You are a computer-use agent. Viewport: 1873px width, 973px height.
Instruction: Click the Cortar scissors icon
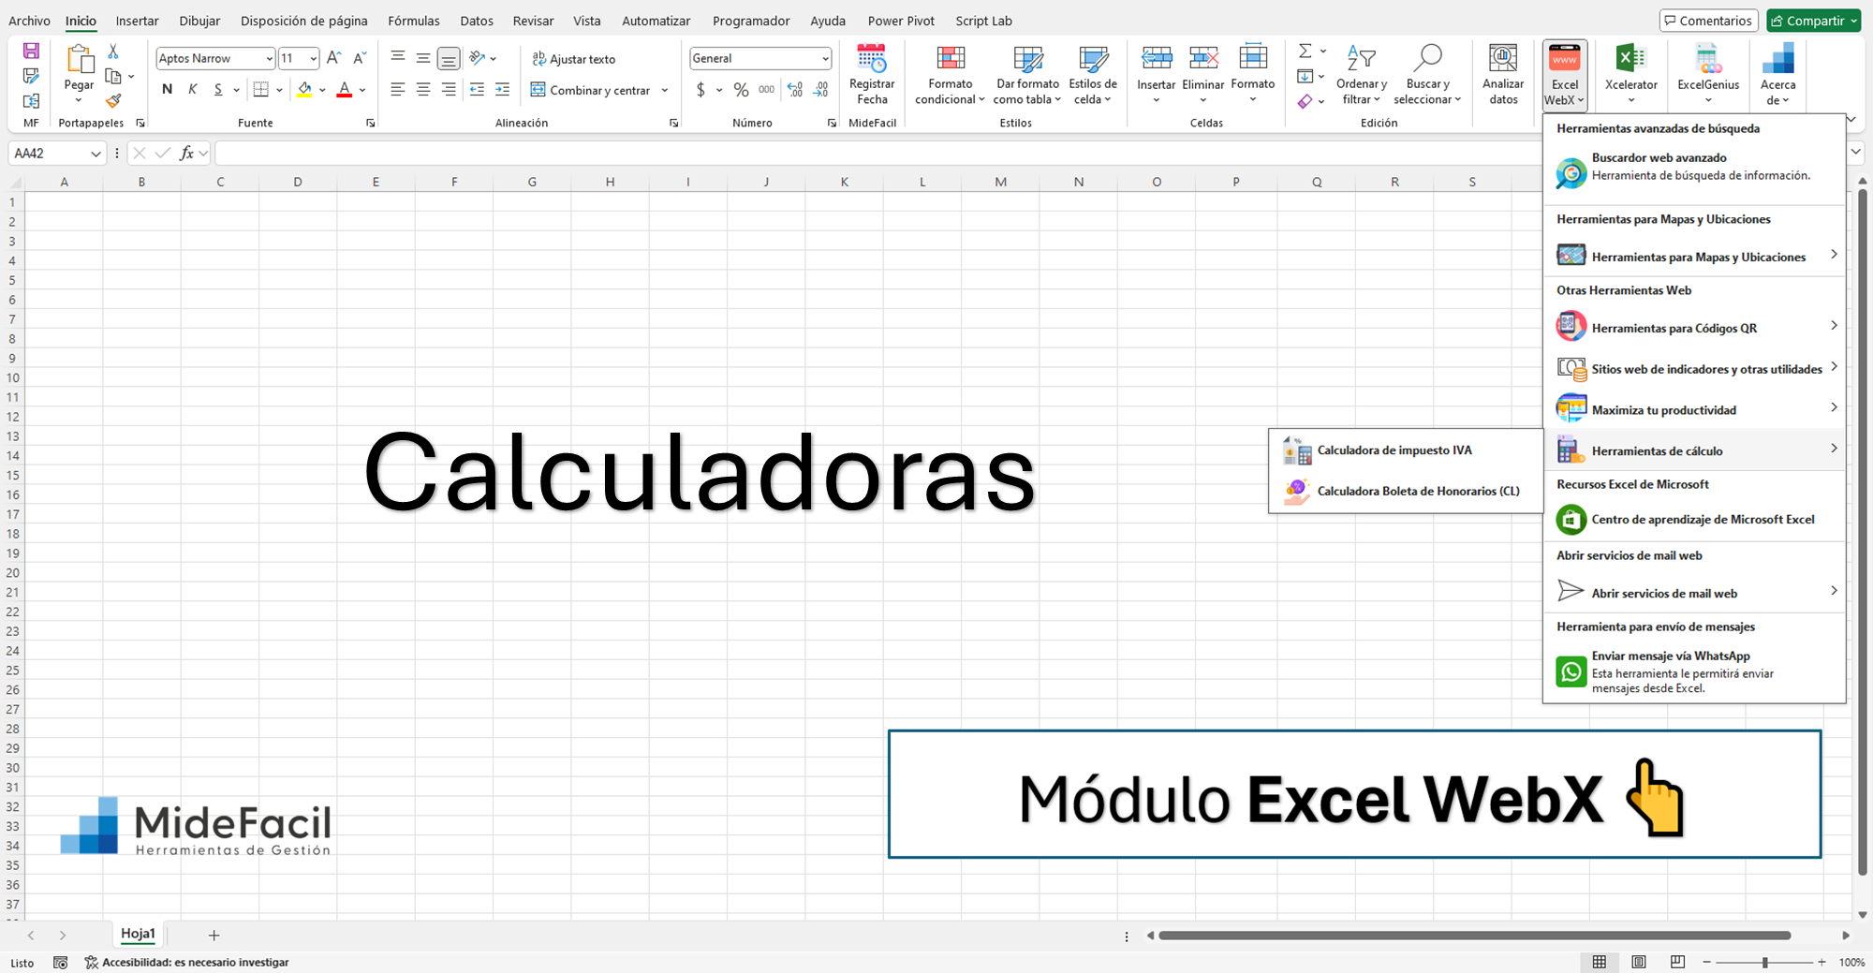click(113, 52)
